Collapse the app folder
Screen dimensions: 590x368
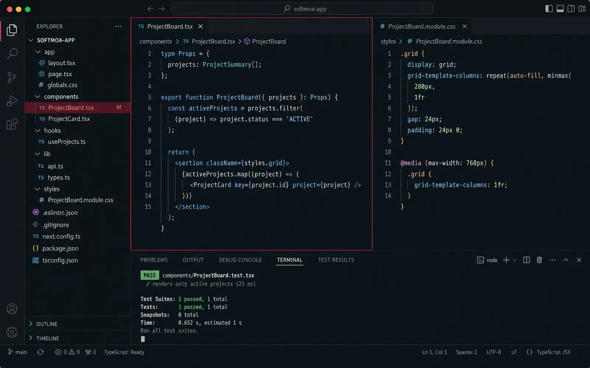tap(38, 52)
